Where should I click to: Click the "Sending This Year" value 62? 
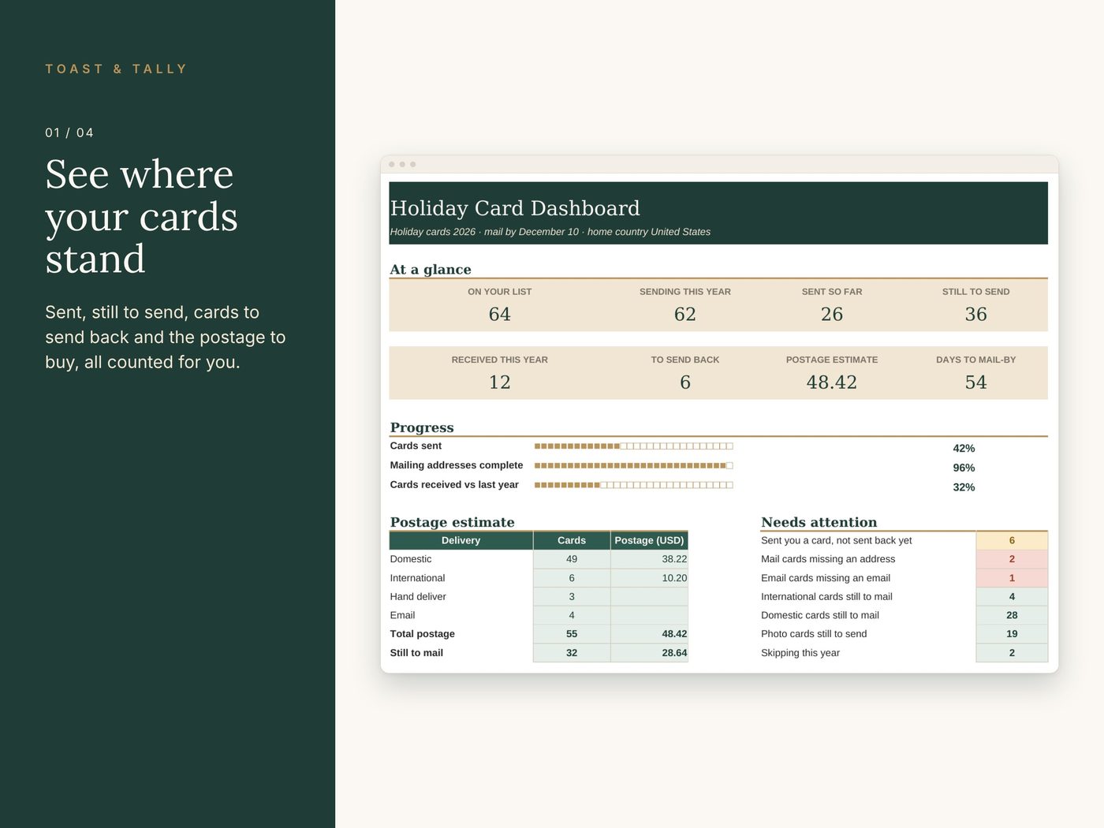pos(685,314)
